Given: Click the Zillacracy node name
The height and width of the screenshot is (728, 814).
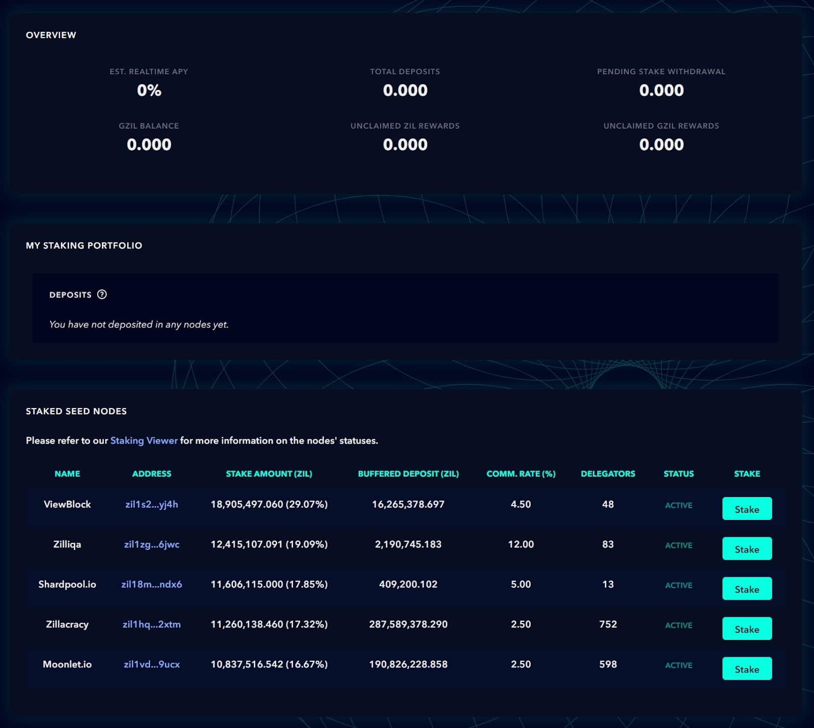Looking at the screenshot, I should coord(67,624).
